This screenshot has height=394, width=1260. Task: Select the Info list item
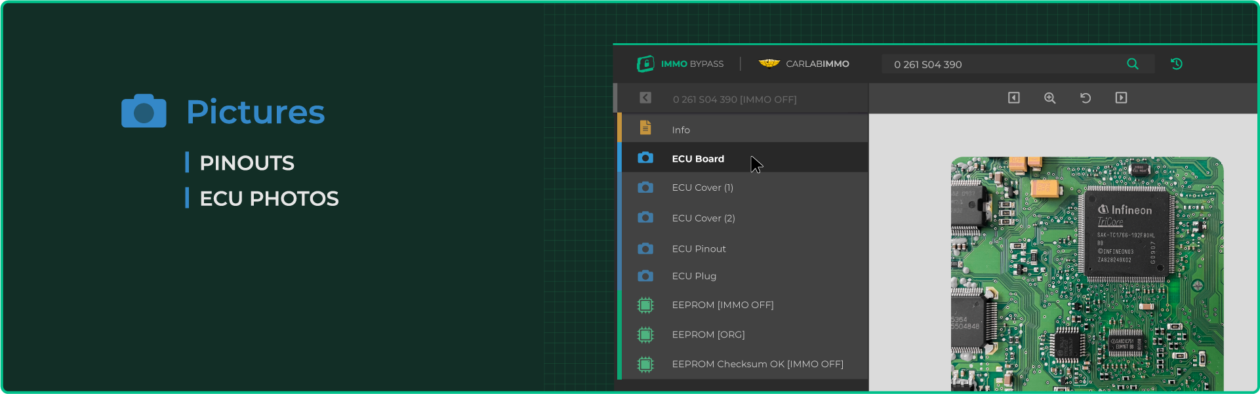pos(680,130)
